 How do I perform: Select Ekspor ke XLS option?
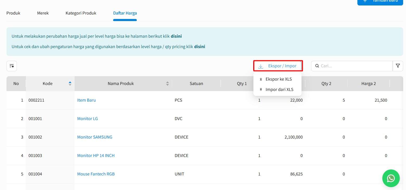tap(279, 79)
